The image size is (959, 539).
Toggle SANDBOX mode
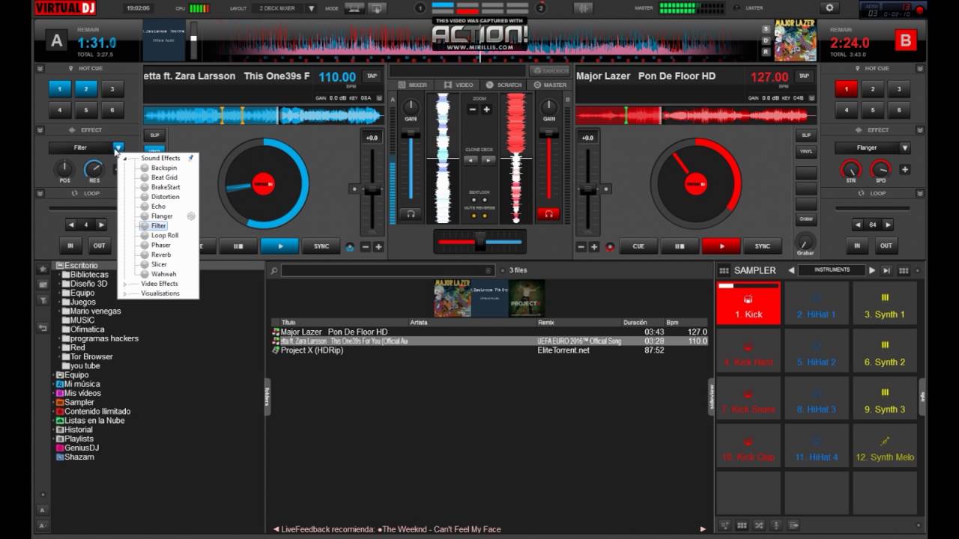551,70
